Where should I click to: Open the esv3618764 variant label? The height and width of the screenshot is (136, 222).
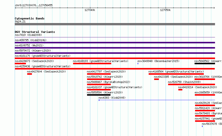coord(208,77)
